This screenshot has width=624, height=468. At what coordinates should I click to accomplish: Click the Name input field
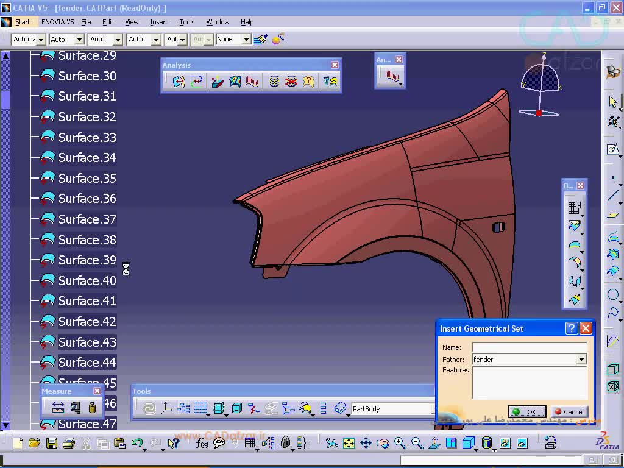coord(529,347)
